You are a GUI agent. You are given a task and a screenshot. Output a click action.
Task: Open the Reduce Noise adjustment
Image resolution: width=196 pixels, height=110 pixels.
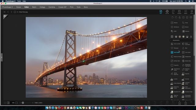pos(176,57)
